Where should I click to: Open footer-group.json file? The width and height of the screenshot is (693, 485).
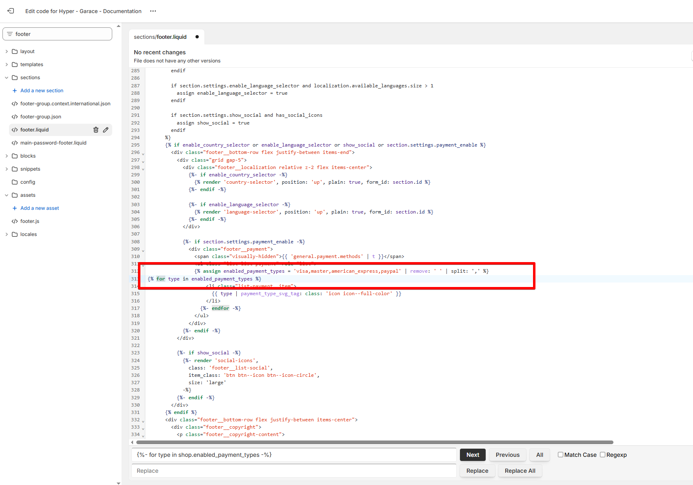point(41,117)
